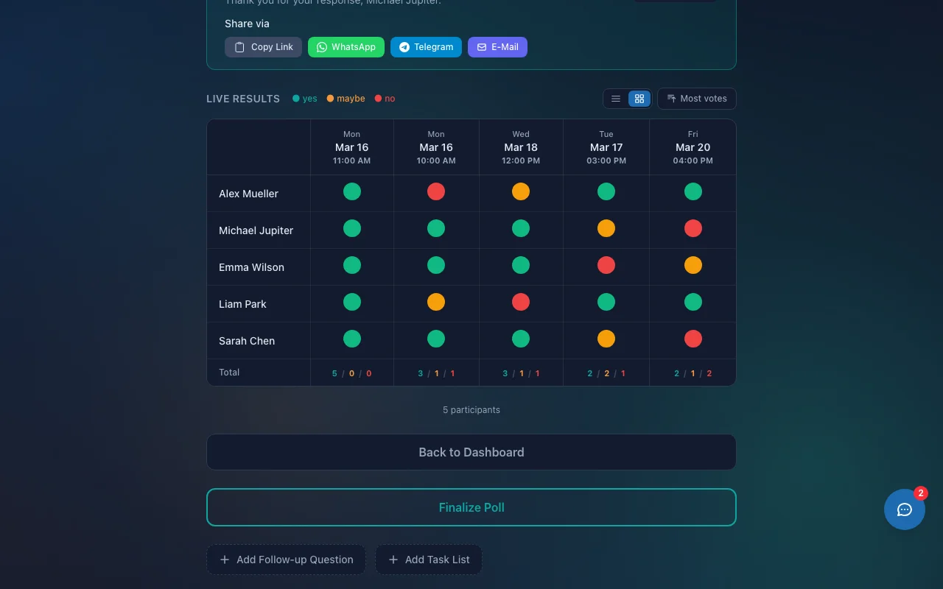Click the total 2 / 1 / 2 cell

coord(693,373)
